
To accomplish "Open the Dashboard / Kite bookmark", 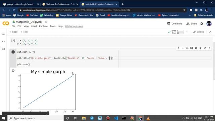I will coord(84,15).
